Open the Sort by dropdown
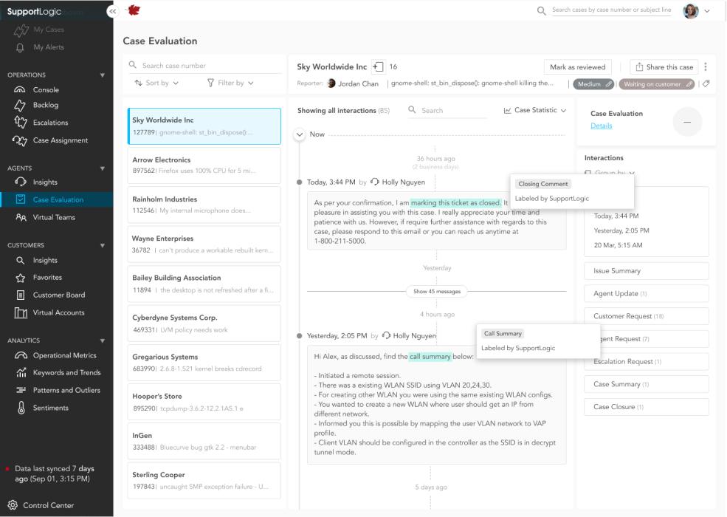The width and height of the screenshot is (727, 517). click(x=156, y=83)
